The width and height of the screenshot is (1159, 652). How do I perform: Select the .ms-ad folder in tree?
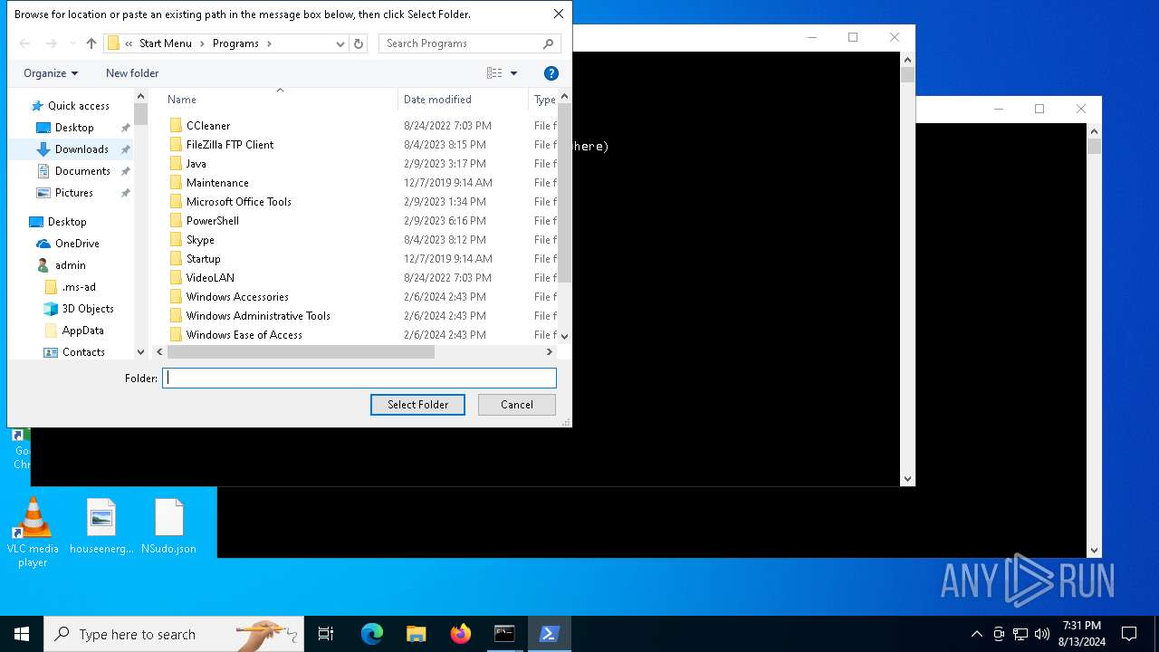79,287
